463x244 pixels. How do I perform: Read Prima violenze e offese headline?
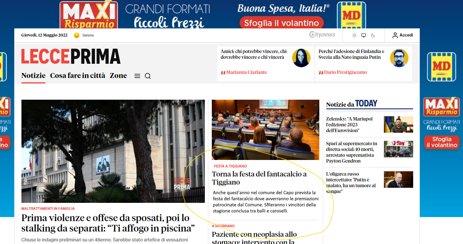click(x=108, y=223)
